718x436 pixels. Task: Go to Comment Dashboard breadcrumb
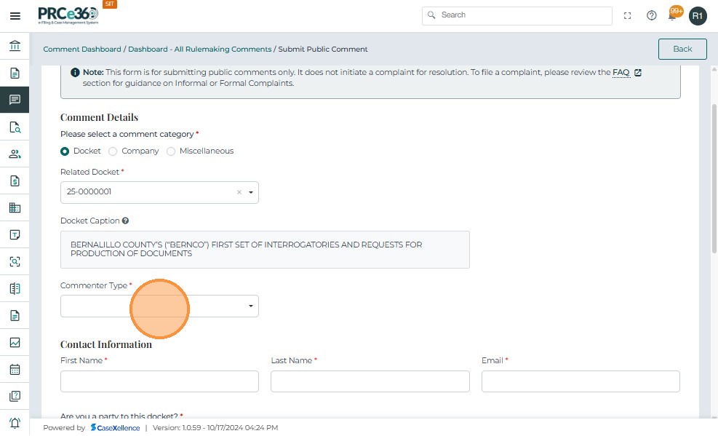click(82, 49)
